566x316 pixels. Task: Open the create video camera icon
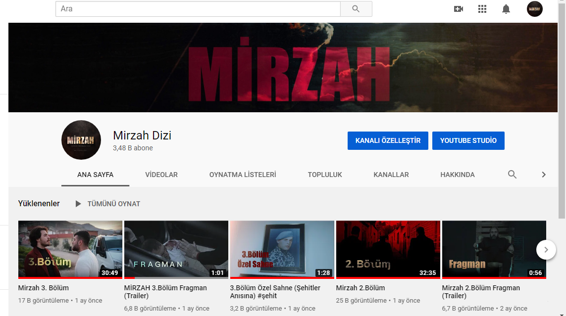(459, 9)
